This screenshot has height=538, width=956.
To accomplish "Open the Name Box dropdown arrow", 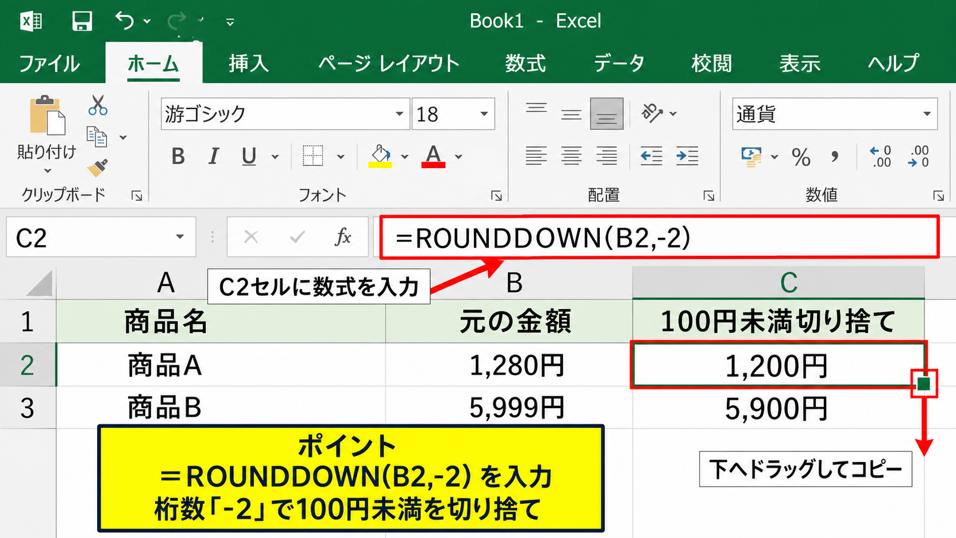I will click(x=180, y=237).
